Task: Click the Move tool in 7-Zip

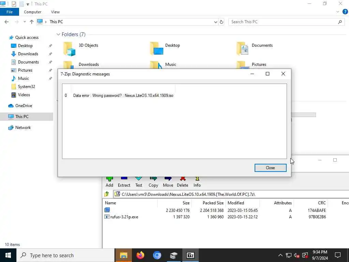Action: pos(168,182)
